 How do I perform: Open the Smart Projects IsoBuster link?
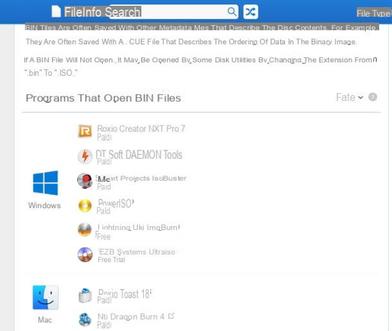coord(141,178)
